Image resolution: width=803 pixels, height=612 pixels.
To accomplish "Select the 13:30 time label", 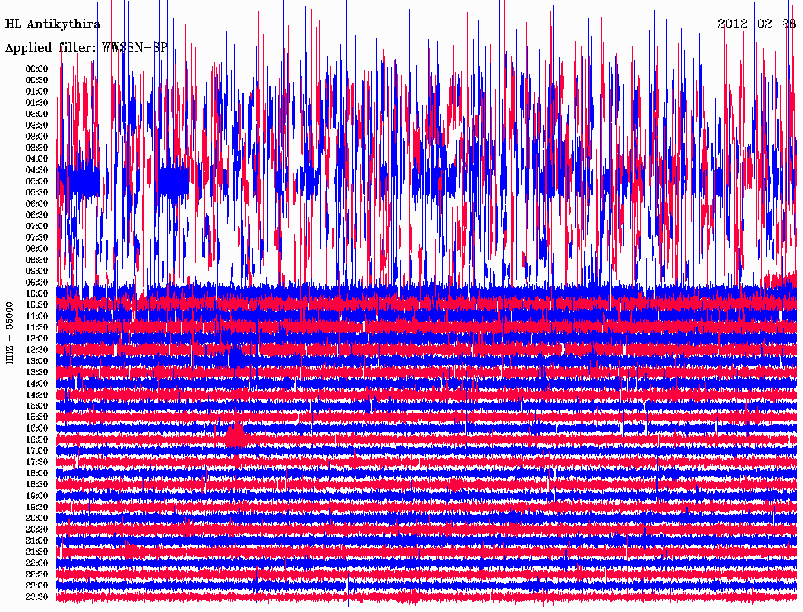I will pos(37,372).
